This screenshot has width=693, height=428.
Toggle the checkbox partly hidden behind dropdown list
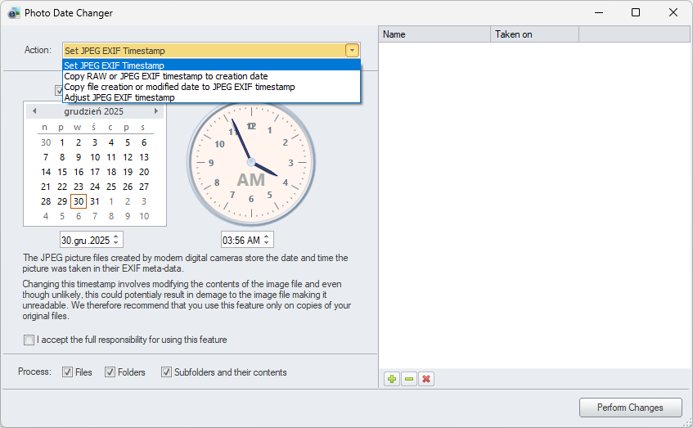tap(59, 91)
